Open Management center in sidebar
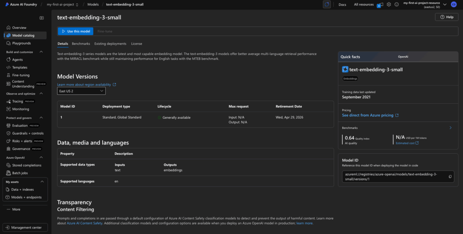The height and width of the screenshot is (234, 463). coord(25,227)
